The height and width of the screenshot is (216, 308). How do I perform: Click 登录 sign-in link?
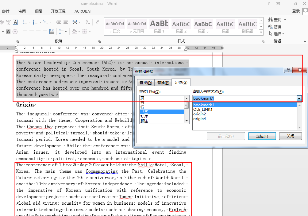click(296, 11)
